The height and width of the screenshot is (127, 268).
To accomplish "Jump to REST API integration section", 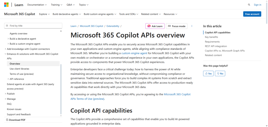I will (x=216, y=46).
